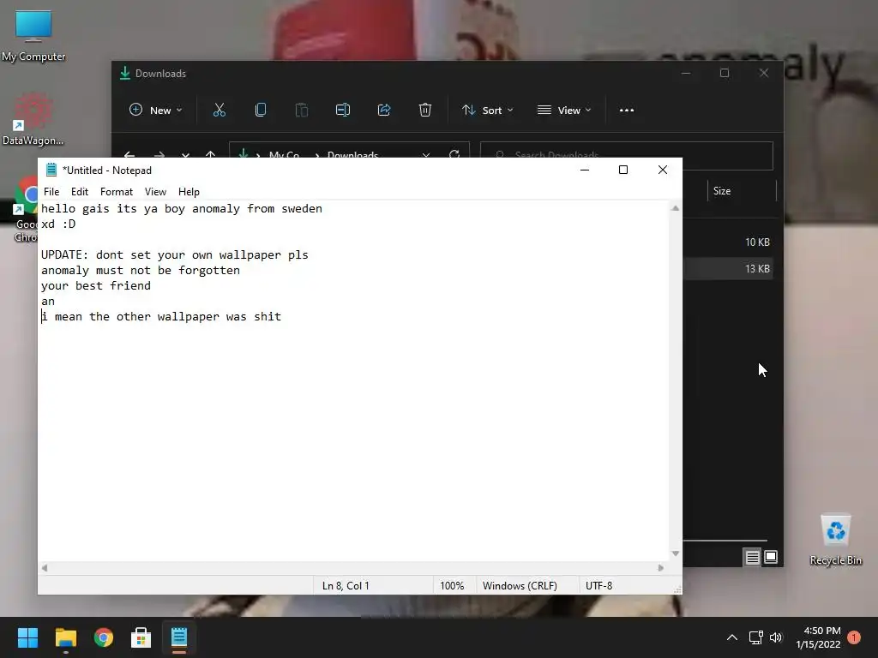Viewport: 878px width, 658px height.
Task: Click the Size column header in Downloads
Action: 722,191
